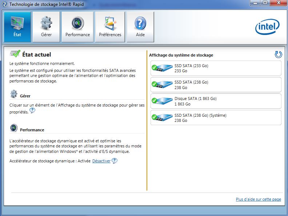This screenshot has height=216, width=288.
Task: Click the 'État actuel' heading
Action: pos(37,55)
